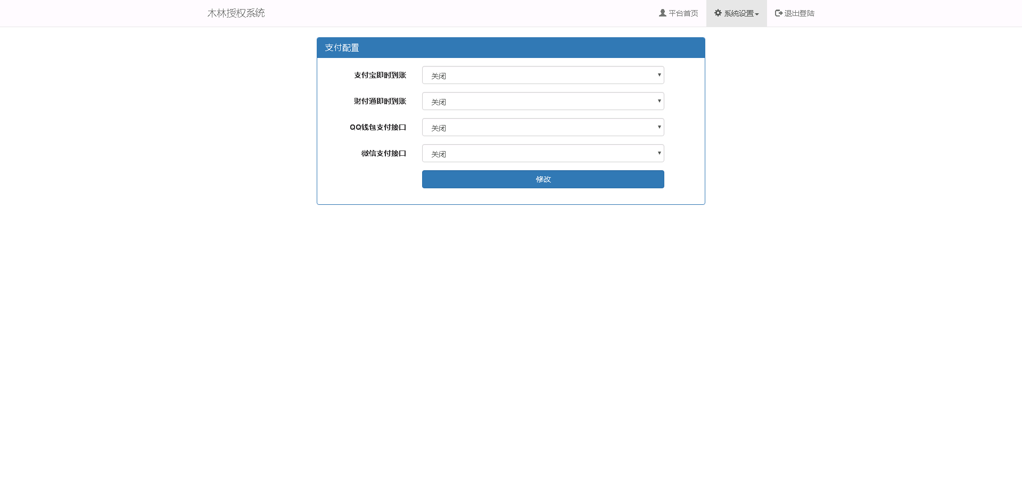Open the QQ钱包支付接口 dropdown
Screen dimensions: 1022x500
coord(543,127)
